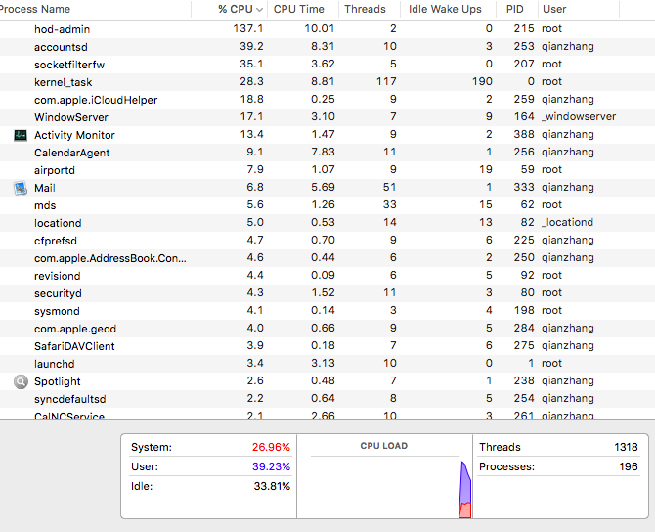Click the Spotlight magnifier icon
Screen dimensions: 655x532
21,381
